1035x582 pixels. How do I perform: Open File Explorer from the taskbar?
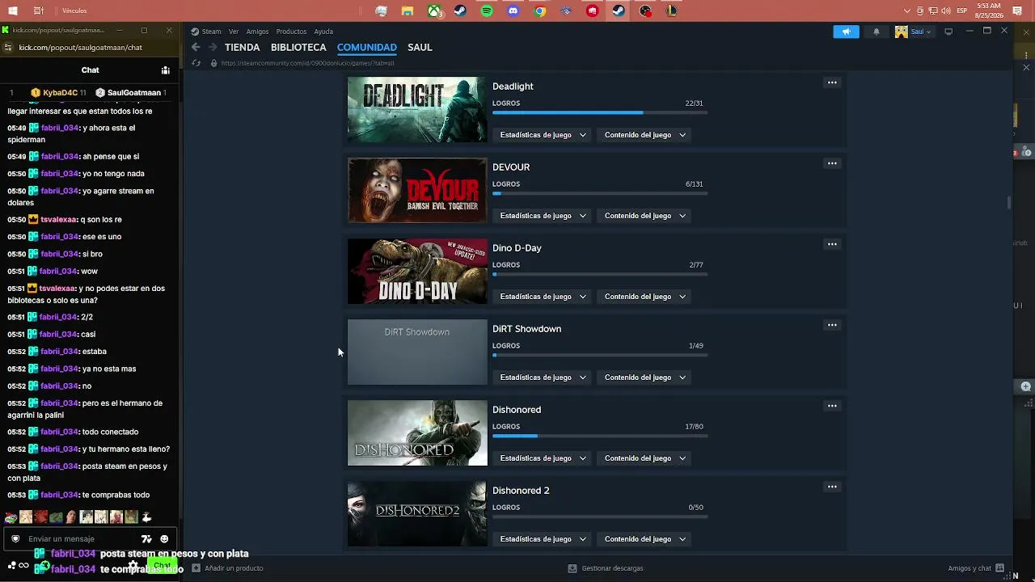click(x=408, y=11)
